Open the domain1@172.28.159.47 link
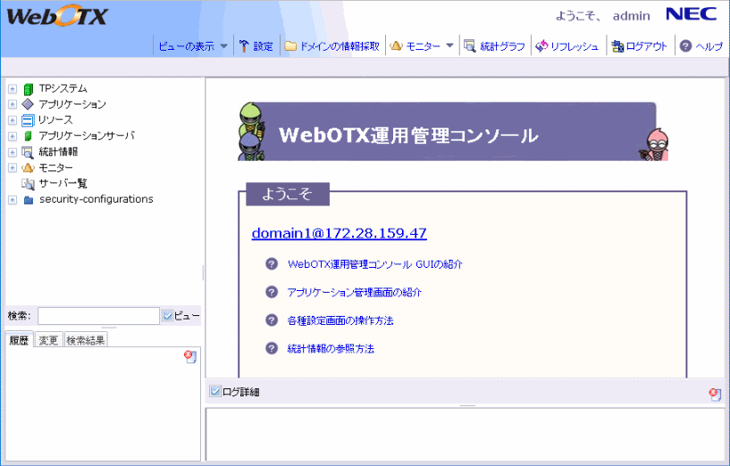 339,234
